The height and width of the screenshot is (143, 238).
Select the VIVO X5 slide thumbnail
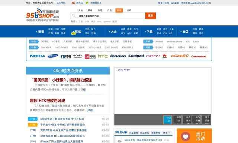(168, 120)
